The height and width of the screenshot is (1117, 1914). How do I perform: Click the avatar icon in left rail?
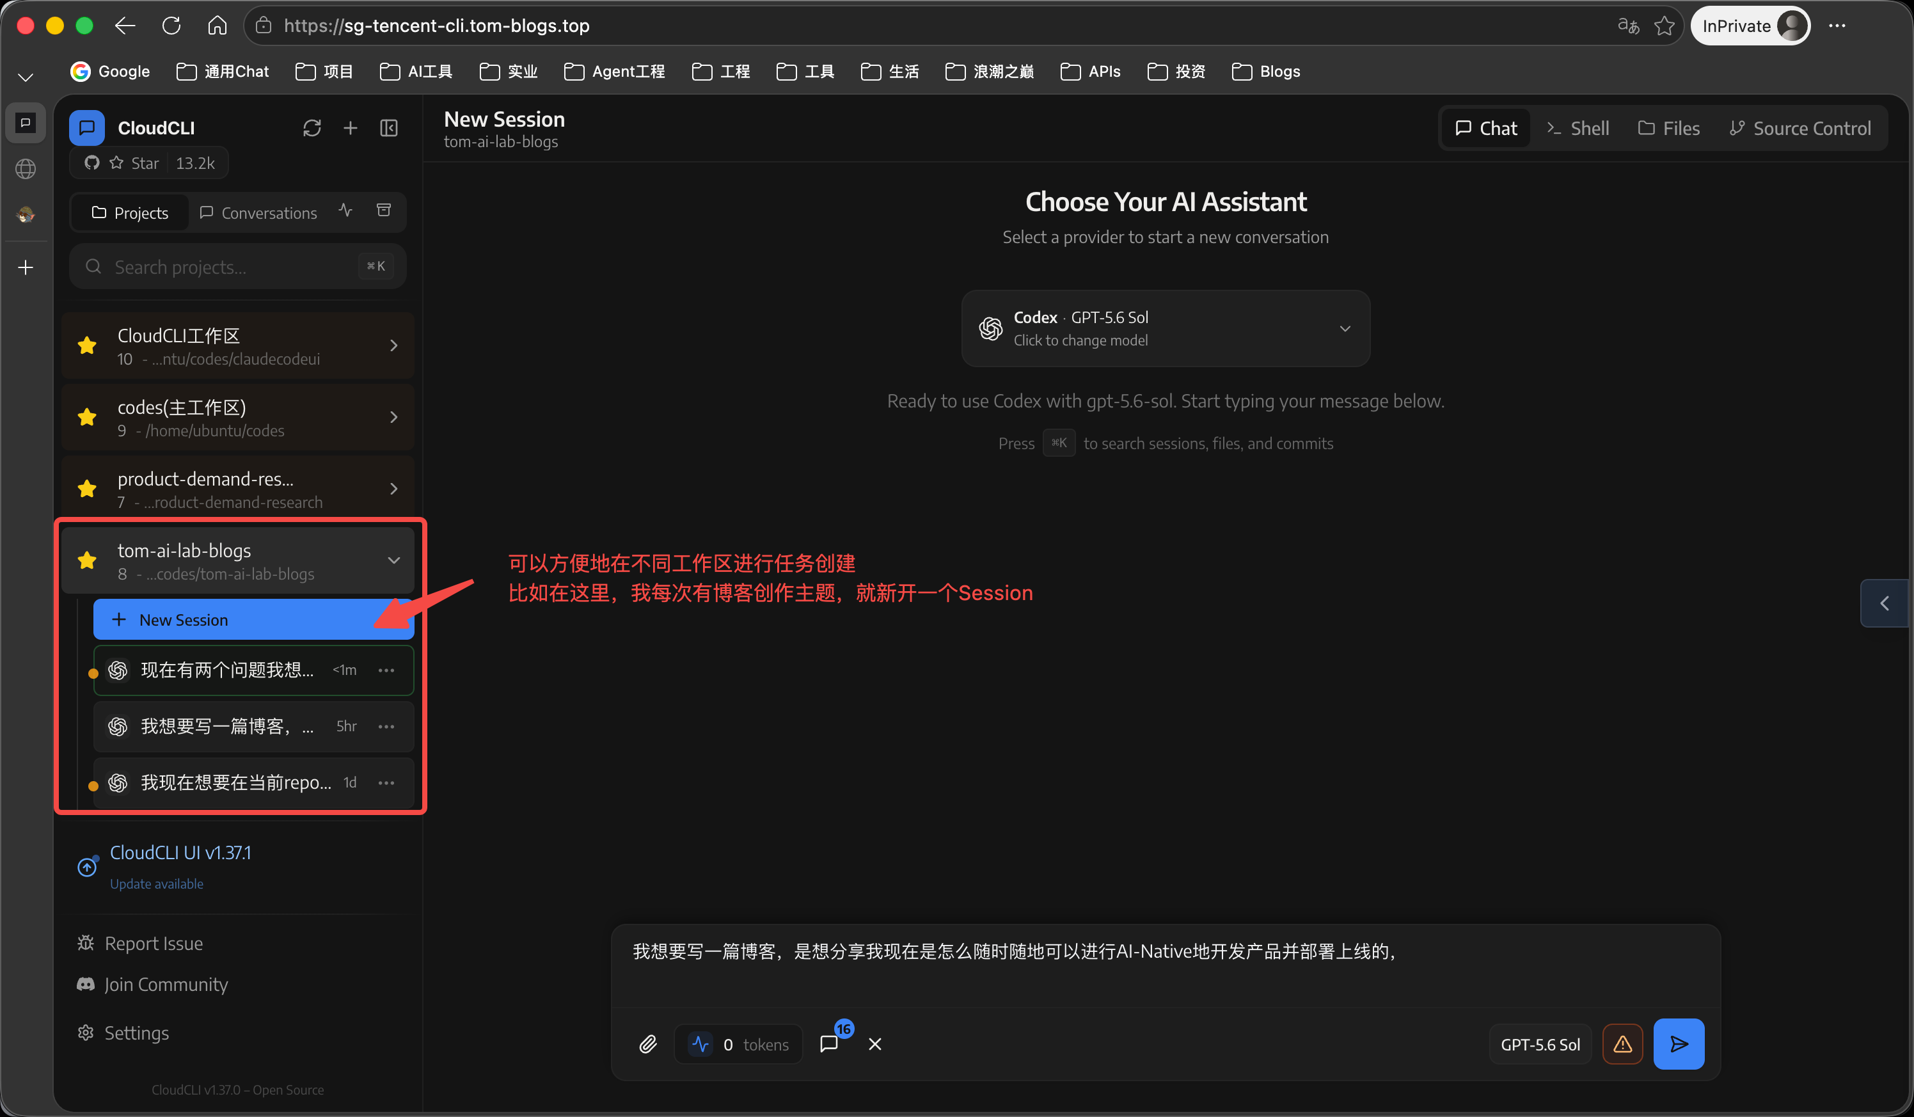pos(26,215)
